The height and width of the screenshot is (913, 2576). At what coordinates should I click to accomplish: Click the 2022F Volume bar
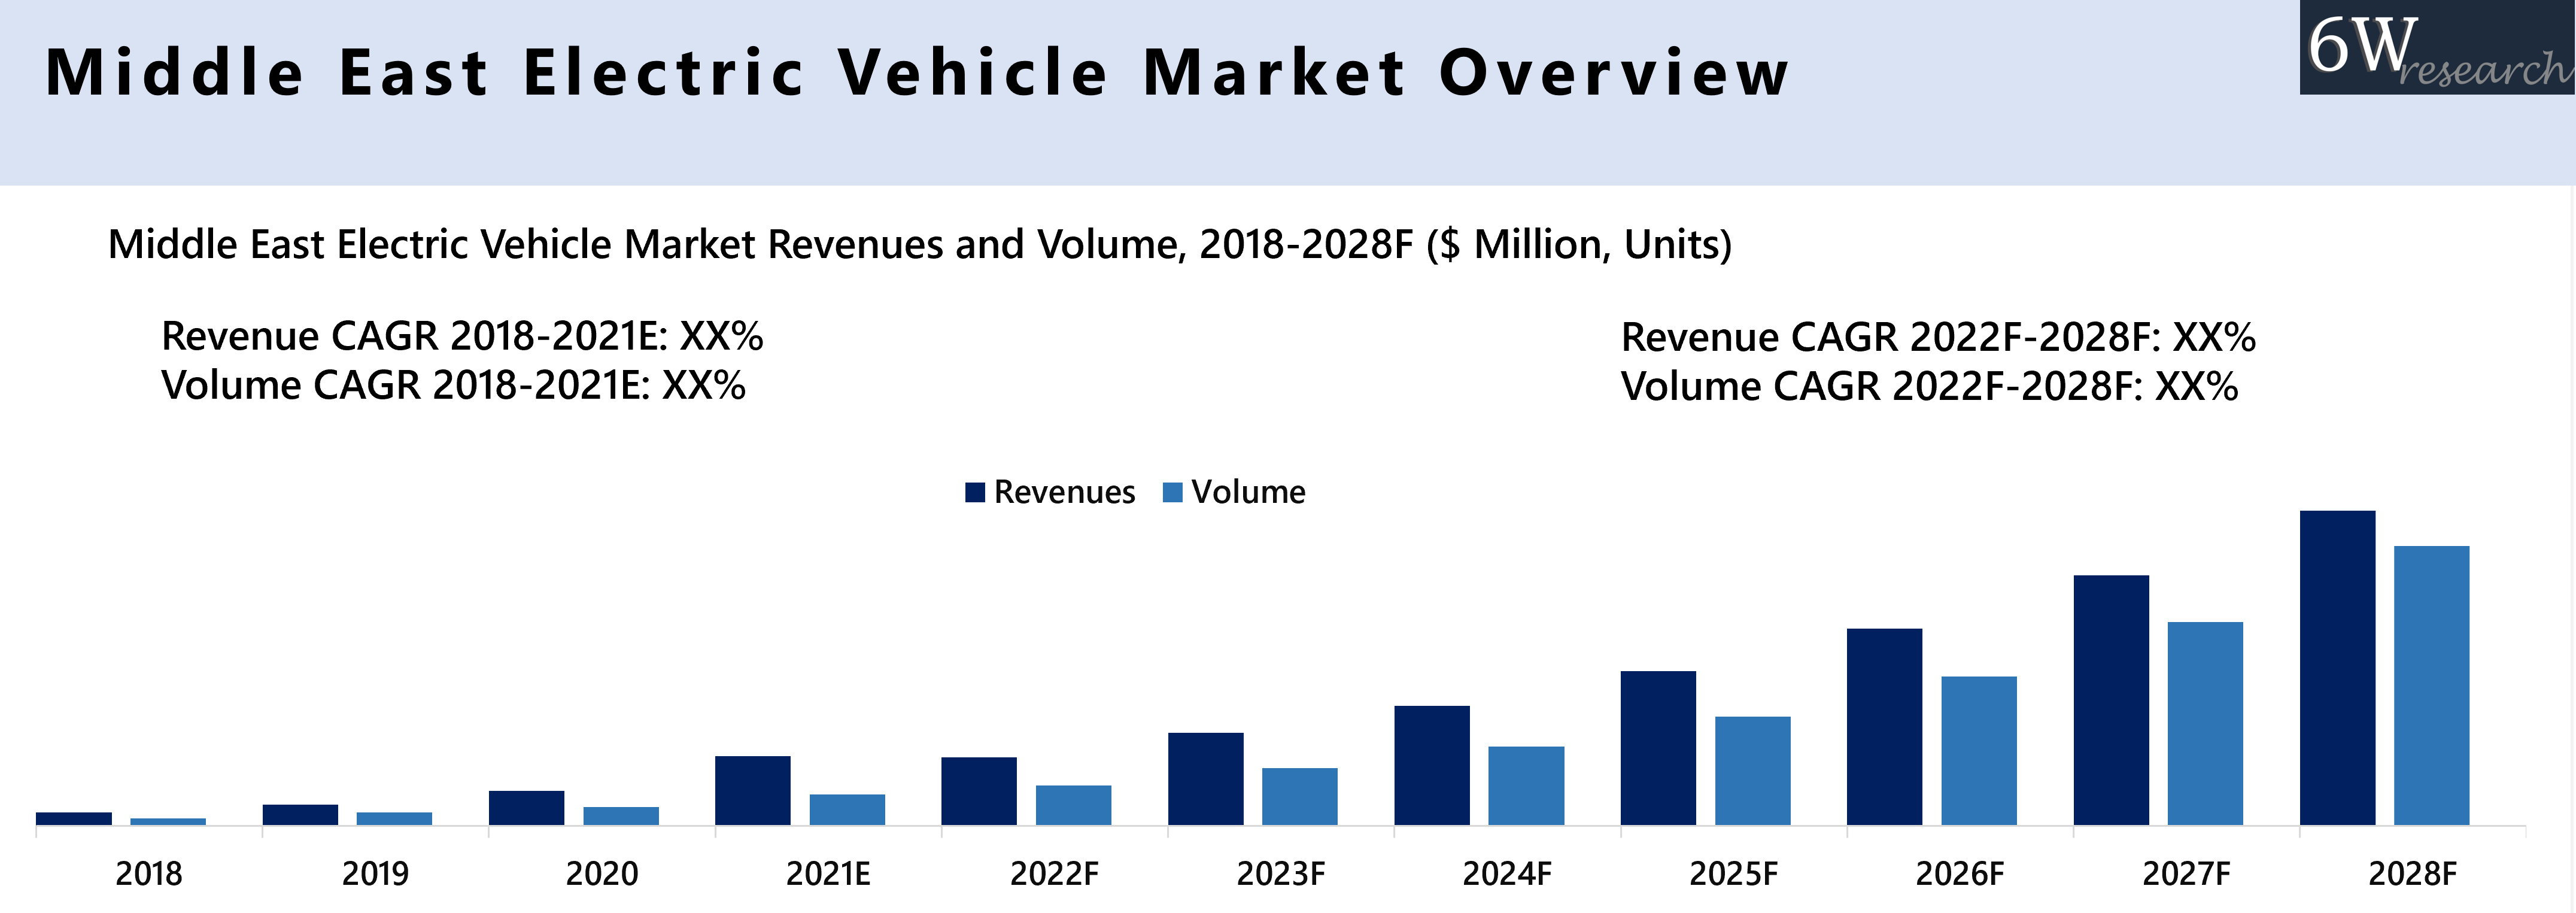click(1073, 805)
